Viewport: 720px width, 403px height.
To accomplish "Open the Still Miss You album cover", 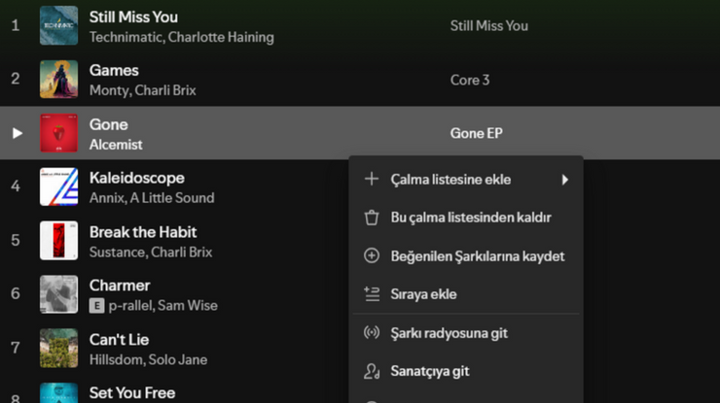I will tap(58, 25).
